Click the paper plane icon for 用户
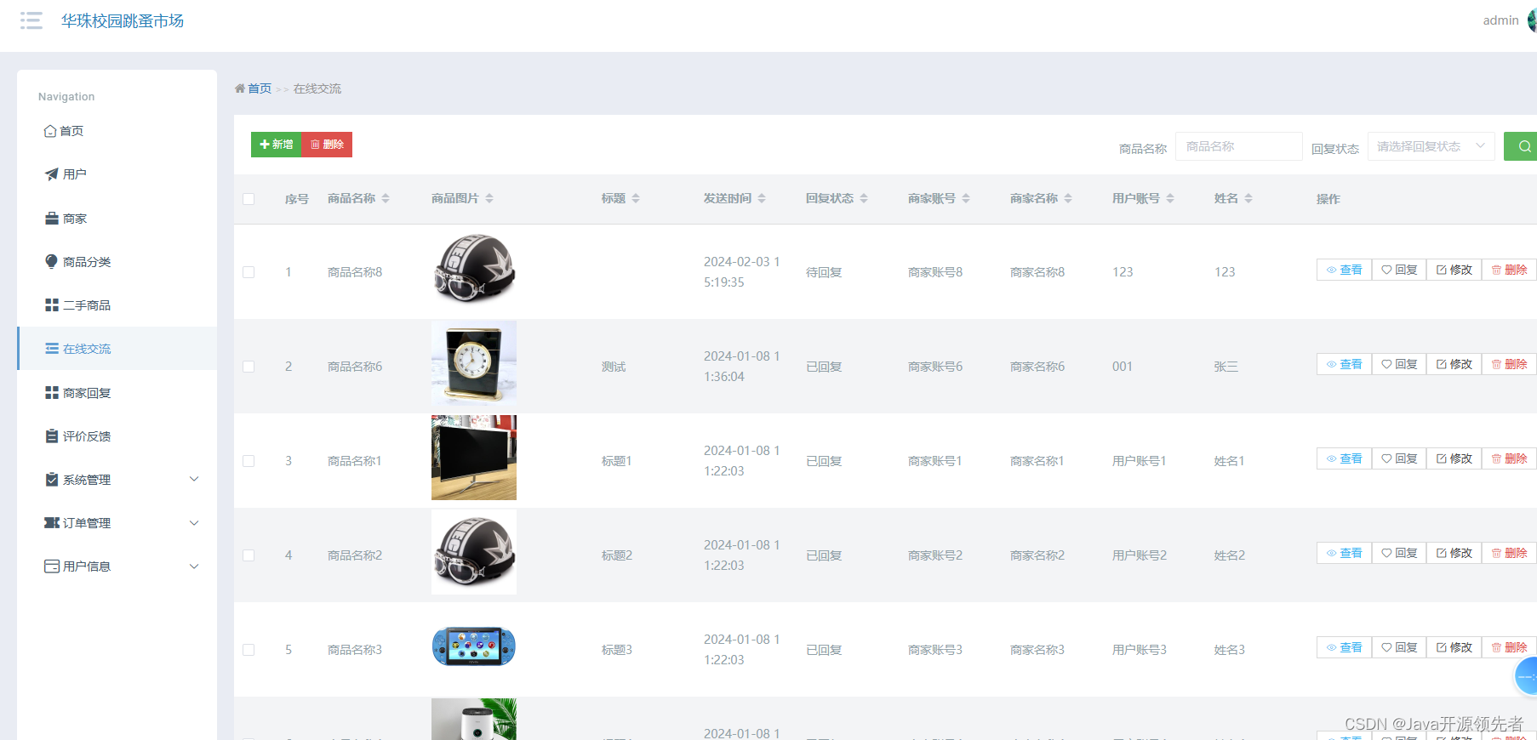The height and width of the screenshot is (740, 1537). point(52,174)
